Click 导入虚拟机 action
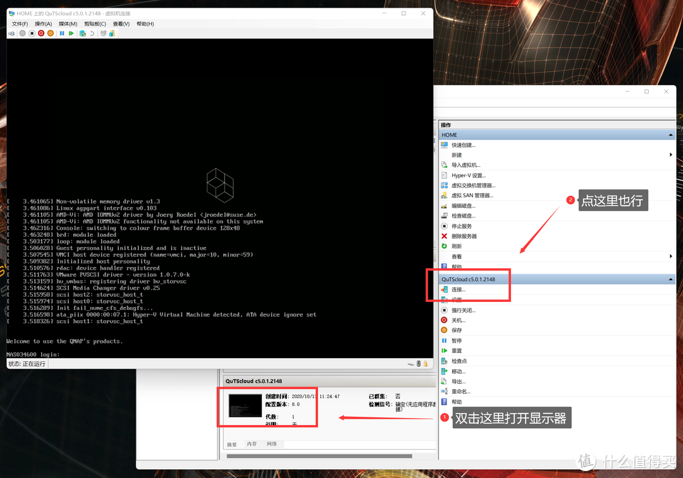The height and width of the screenshot is (478, 683). [465, 165]
